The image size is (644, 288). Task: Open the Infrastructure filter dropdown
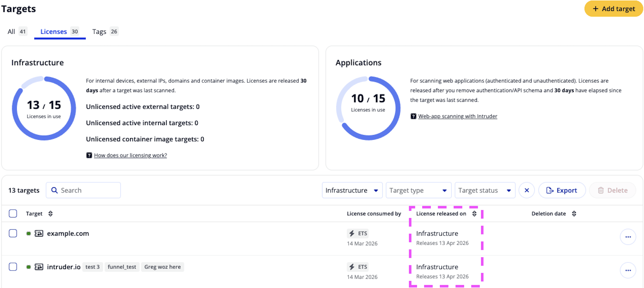352,190
